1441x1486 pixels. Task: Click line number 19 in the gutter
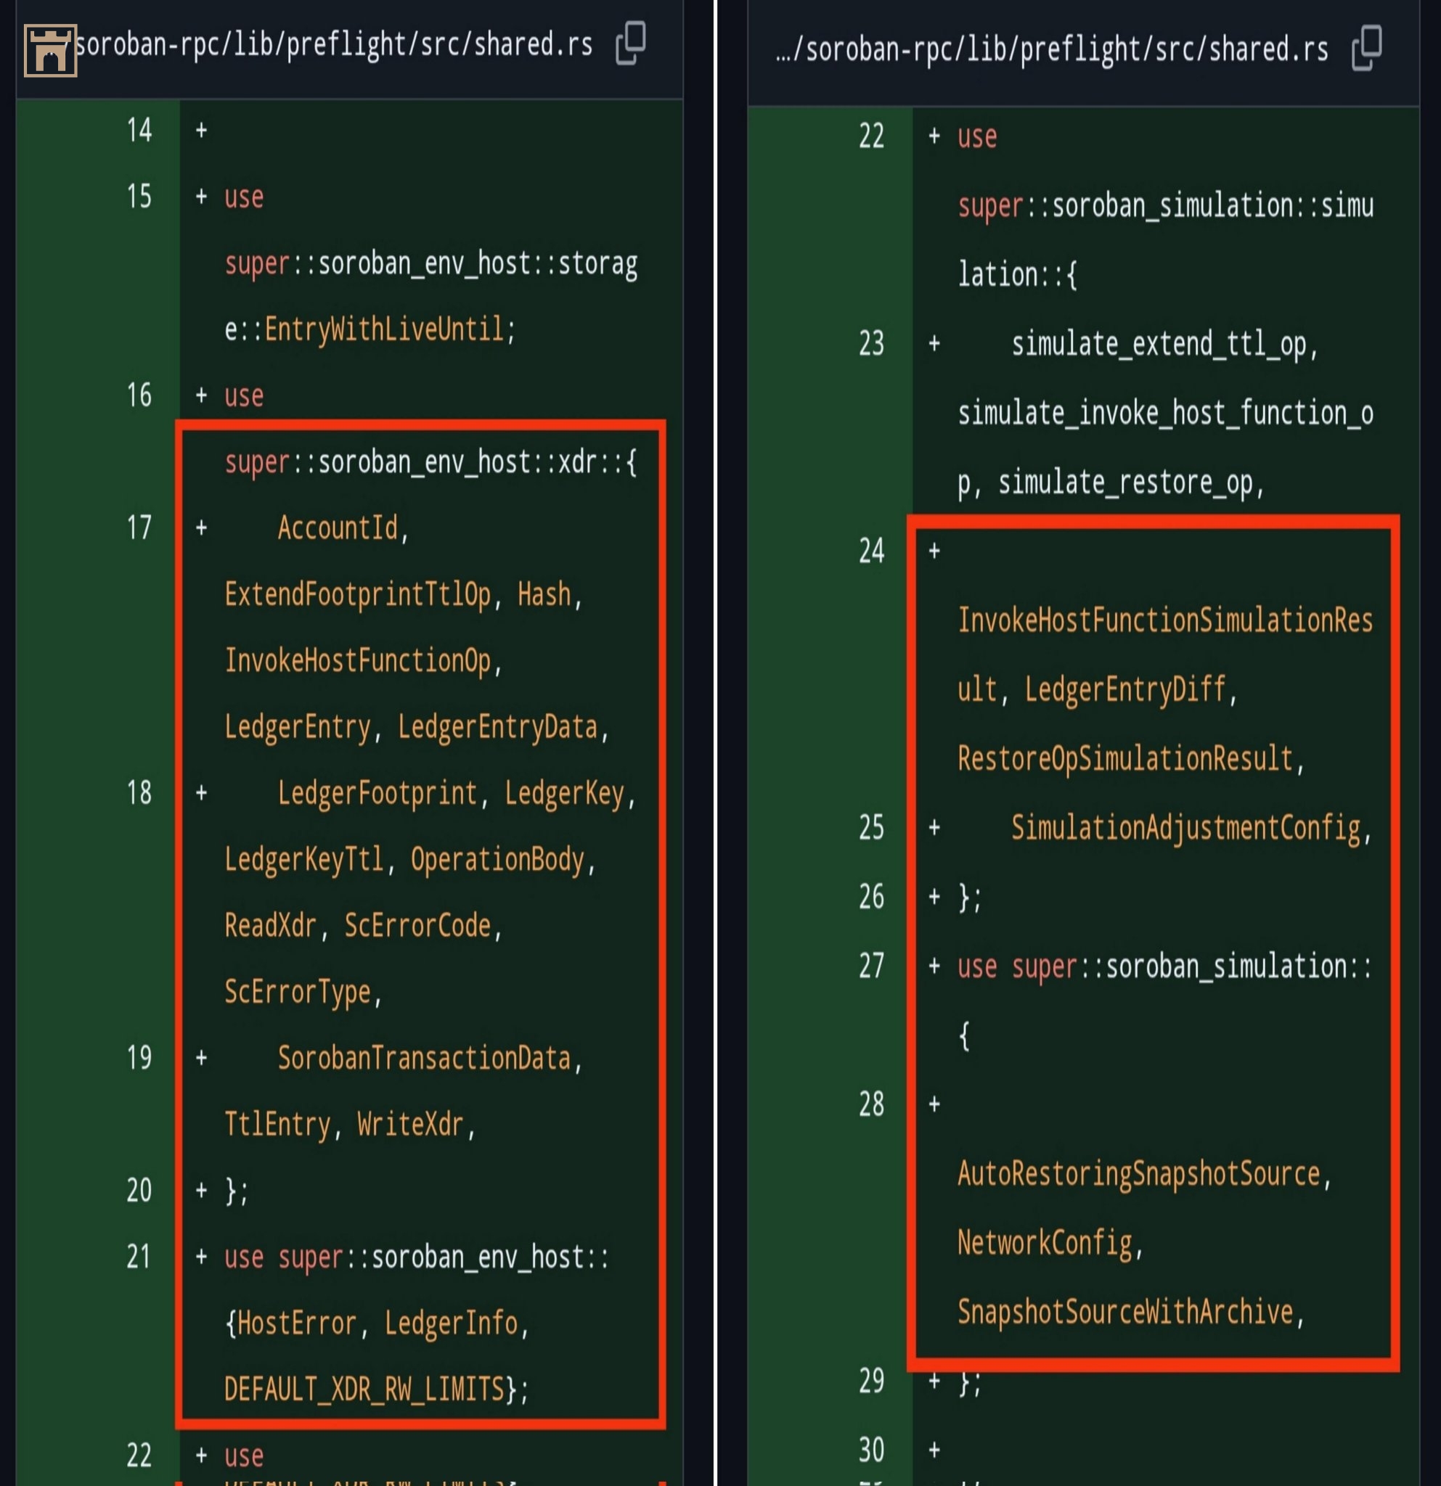point(139,1059)
